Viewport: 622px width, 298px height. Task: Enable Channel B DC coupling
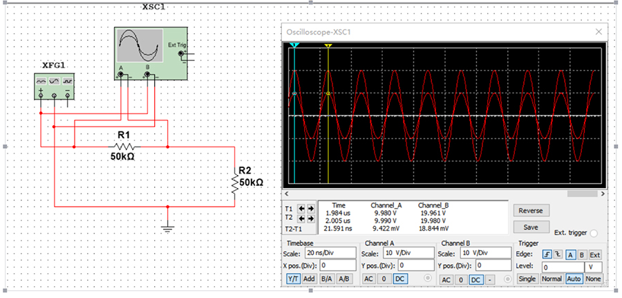[x=476, y=280]
